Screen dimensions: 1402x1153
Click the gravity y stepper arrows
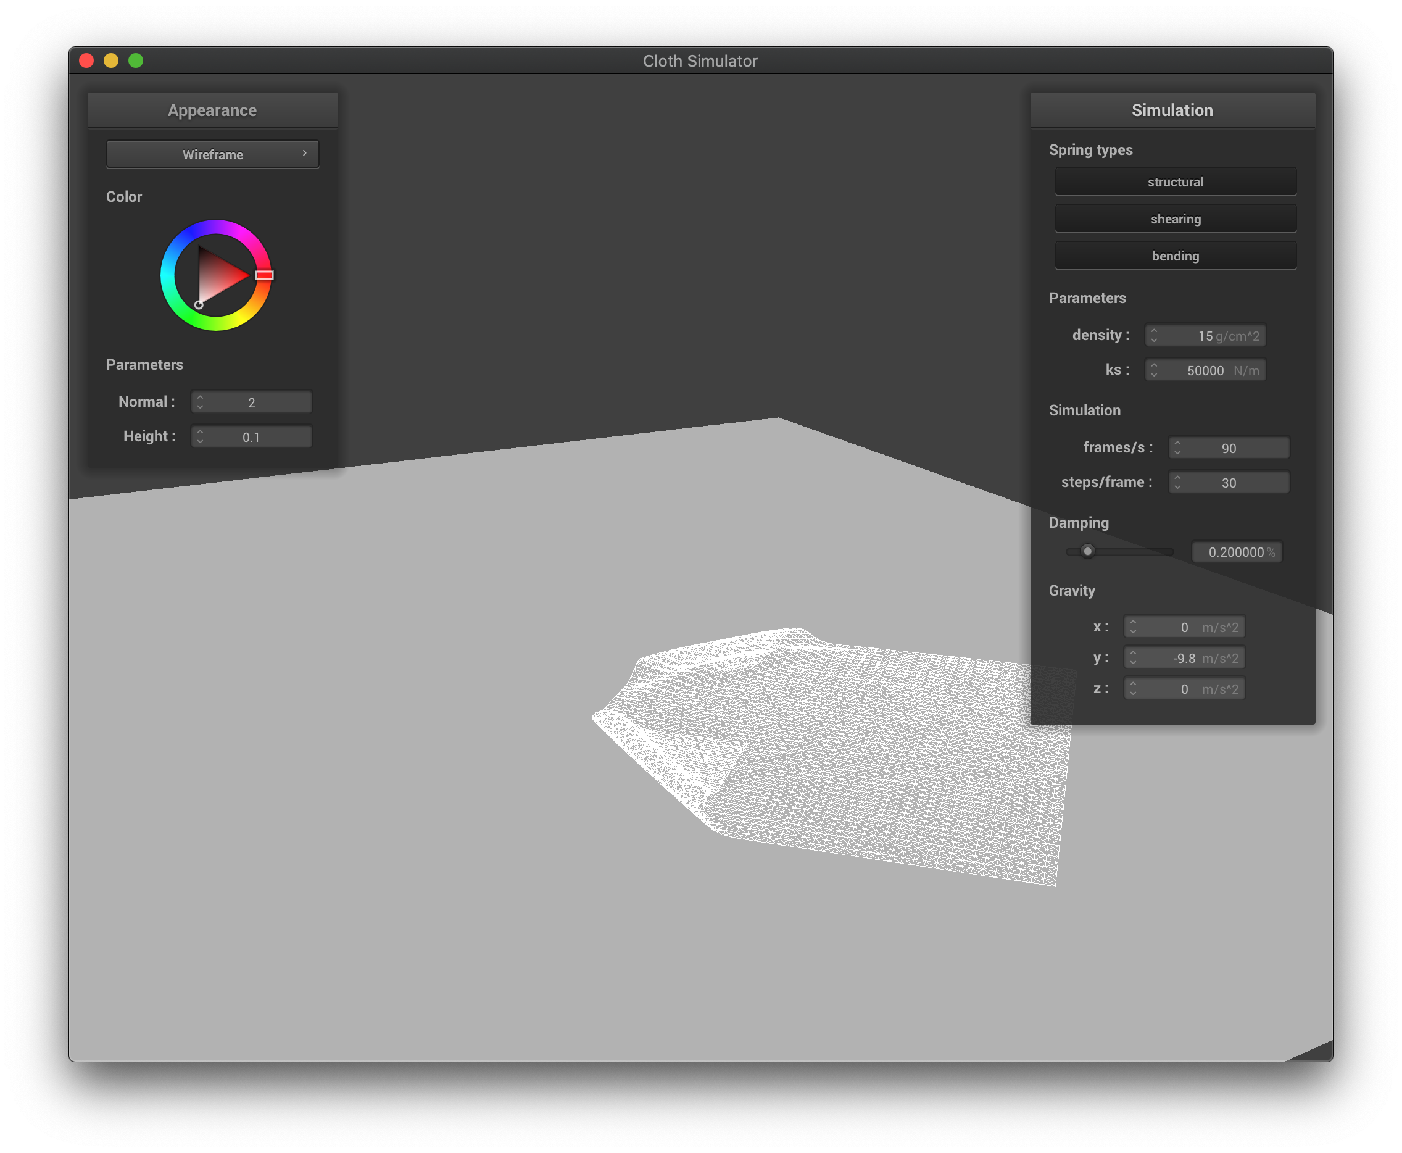pyautogui.click(x=1132, y=658)
